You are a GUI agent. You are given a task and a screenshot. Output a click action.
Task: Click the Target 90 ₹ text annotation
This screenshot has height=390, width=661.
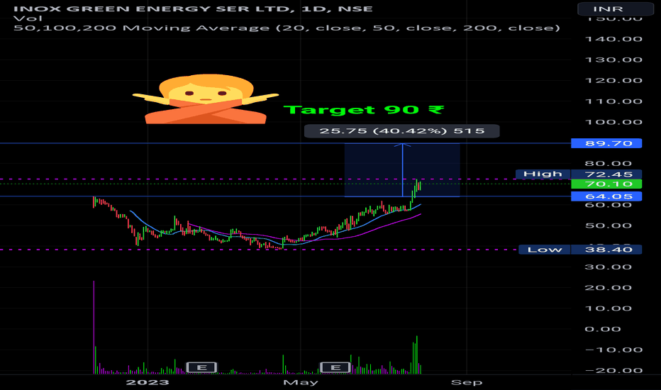364,110
